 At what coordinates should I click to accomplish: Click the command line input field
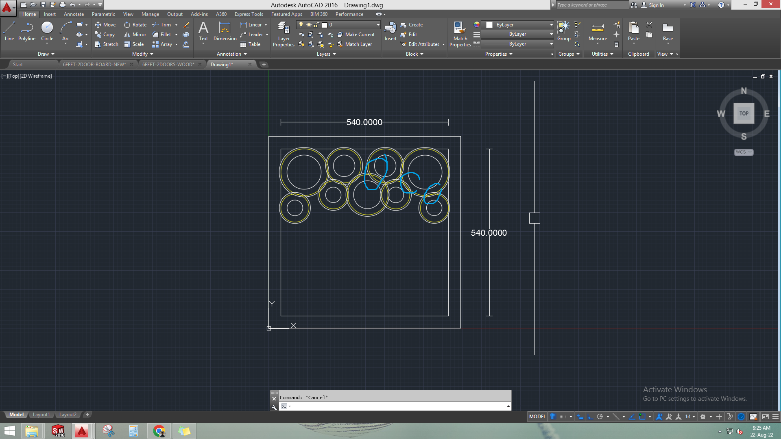pos(397,406)
